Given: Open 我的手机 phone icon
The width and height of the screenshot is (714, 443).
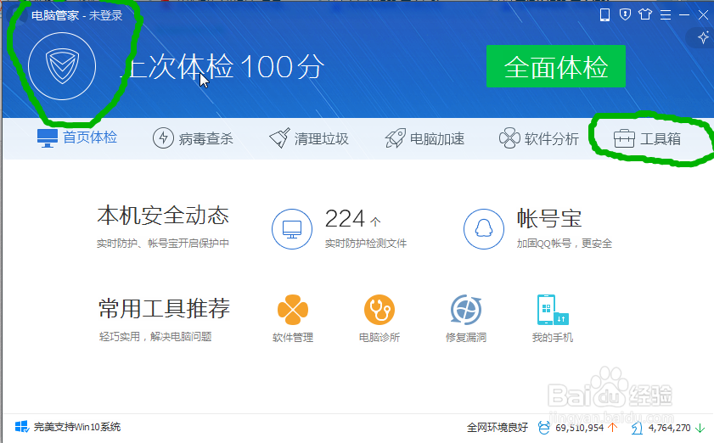Looking at the screenshot, I should (553, 310).
